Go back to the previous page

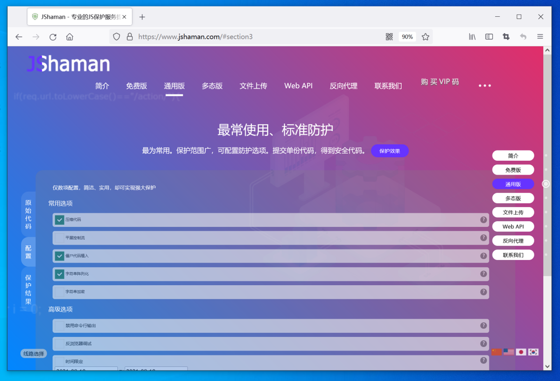point(19,37)
